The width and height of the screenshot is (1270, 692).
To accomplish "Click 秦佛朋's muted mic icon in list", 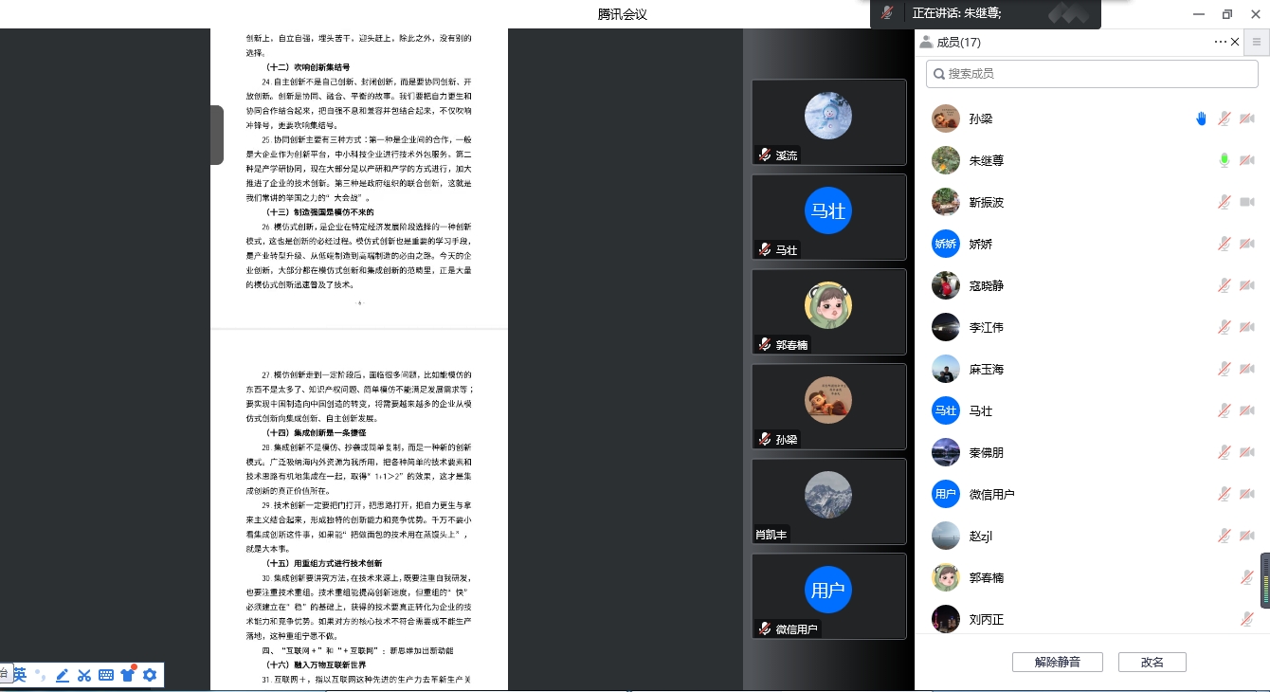I will tap(1225, 452).
